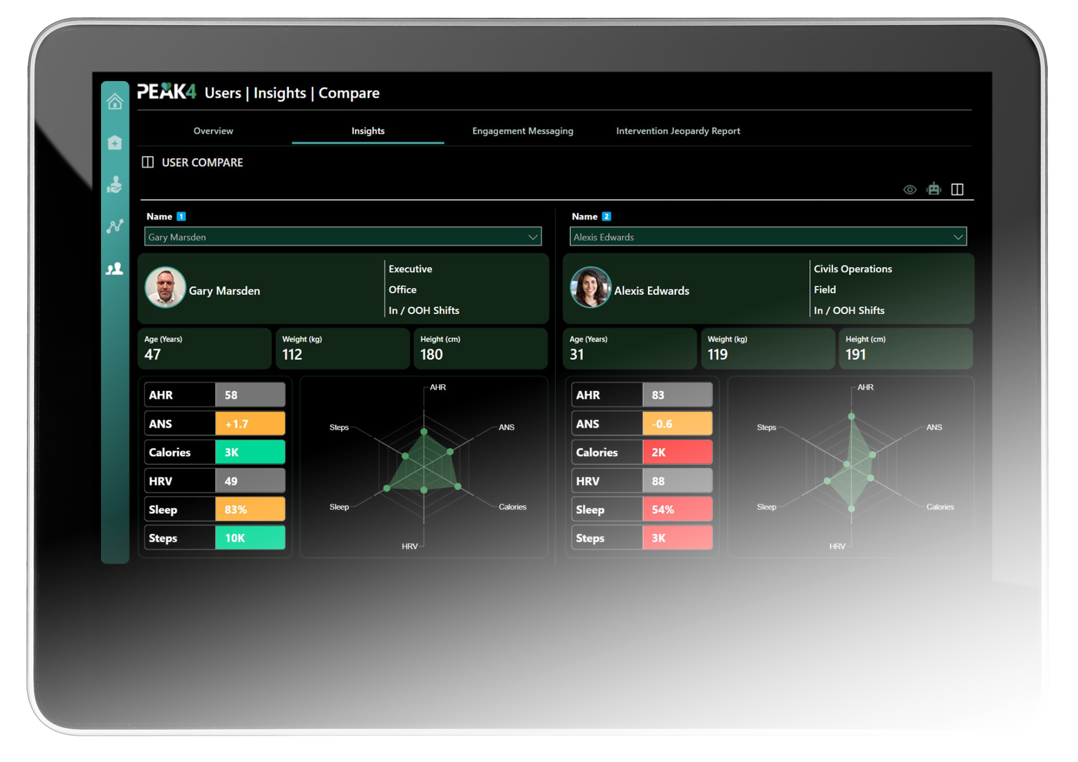
Task: Open the line chart trends sidebar icon
Action: coord(115,227)
